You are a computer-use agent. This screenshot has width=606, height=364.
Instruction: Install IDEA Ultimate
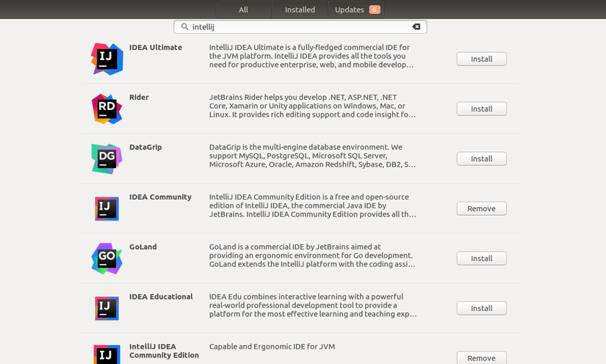[x=481, y=59]
